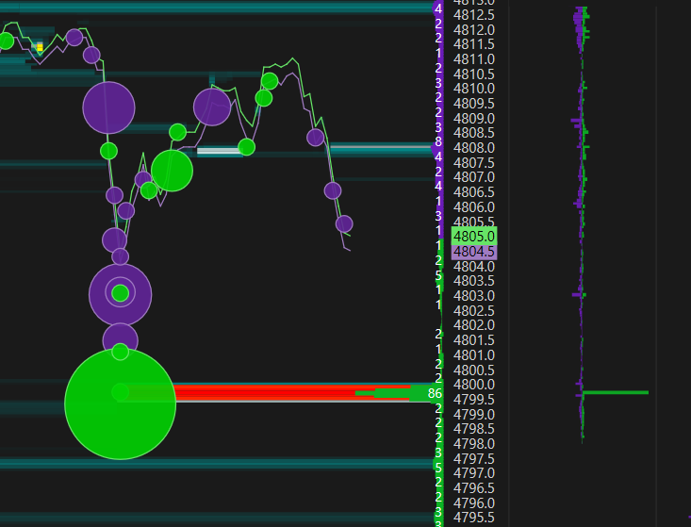
Task: Click price label 4801.5
Action: (x=474, y=340)
